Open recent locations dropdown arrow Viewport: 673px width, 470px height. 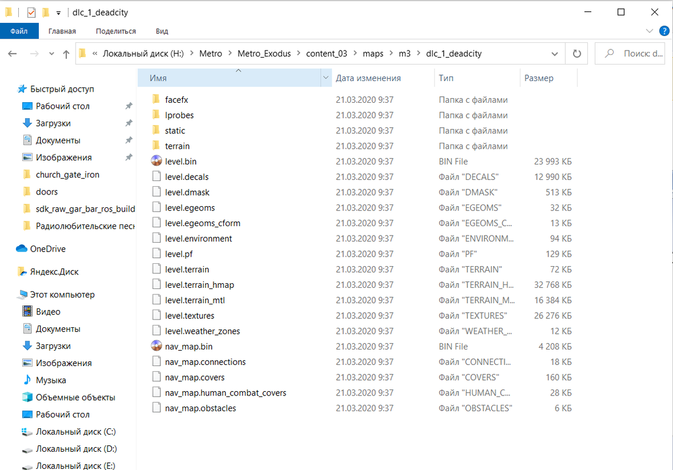pyautogui.click(x=52, y=53)
